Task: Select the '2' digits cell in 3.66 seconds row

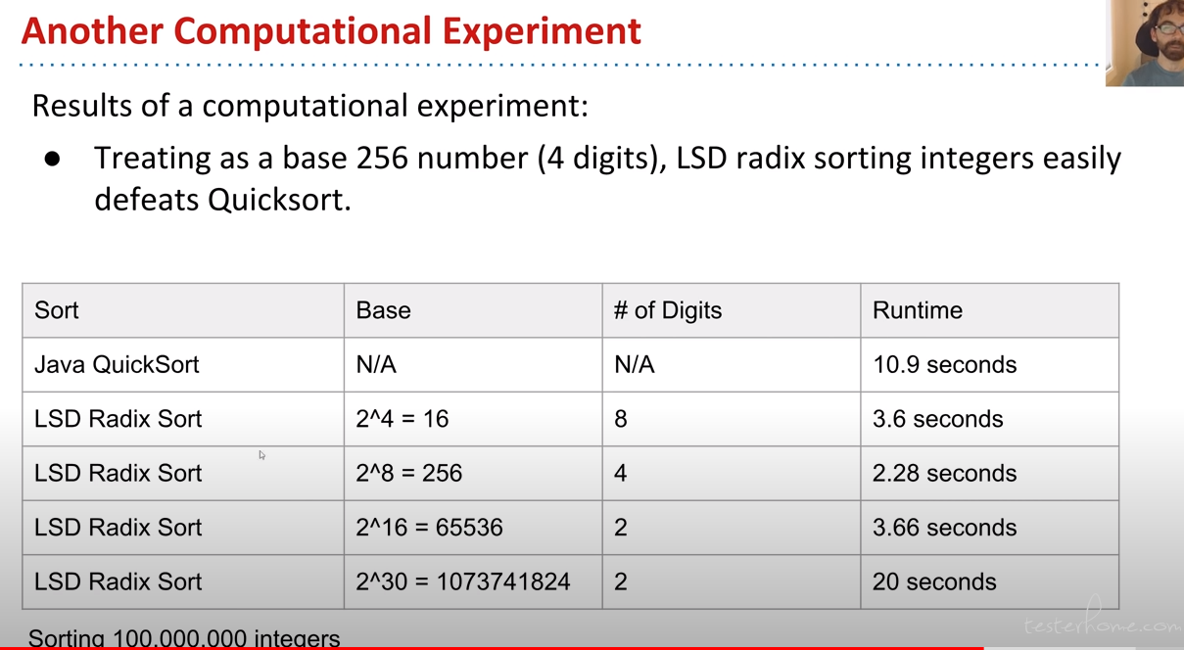Action: (732, 528)
